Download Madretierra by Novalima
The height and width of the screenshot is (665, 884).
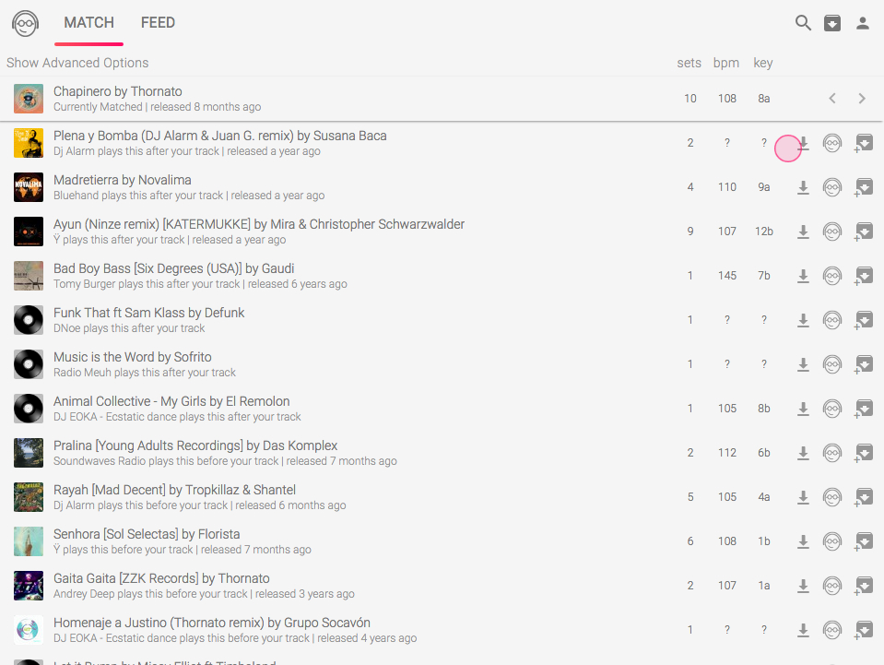(803, 187)
